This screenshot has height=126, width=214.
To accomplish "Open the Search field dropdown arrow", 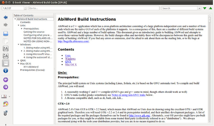I will coord(199,8).
